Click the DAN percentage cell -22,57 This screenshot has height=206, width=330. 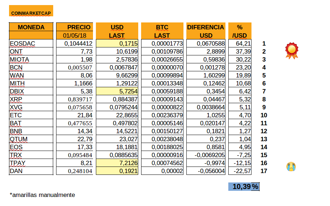coord(240,171)
